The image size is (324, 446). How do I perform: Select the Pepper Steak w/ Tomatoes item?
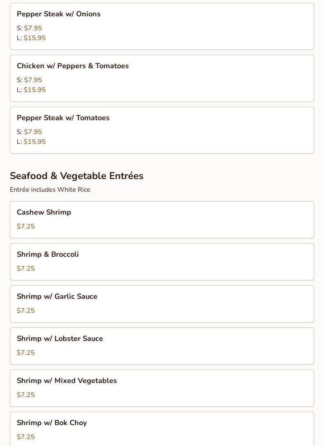tap(63, 118)
